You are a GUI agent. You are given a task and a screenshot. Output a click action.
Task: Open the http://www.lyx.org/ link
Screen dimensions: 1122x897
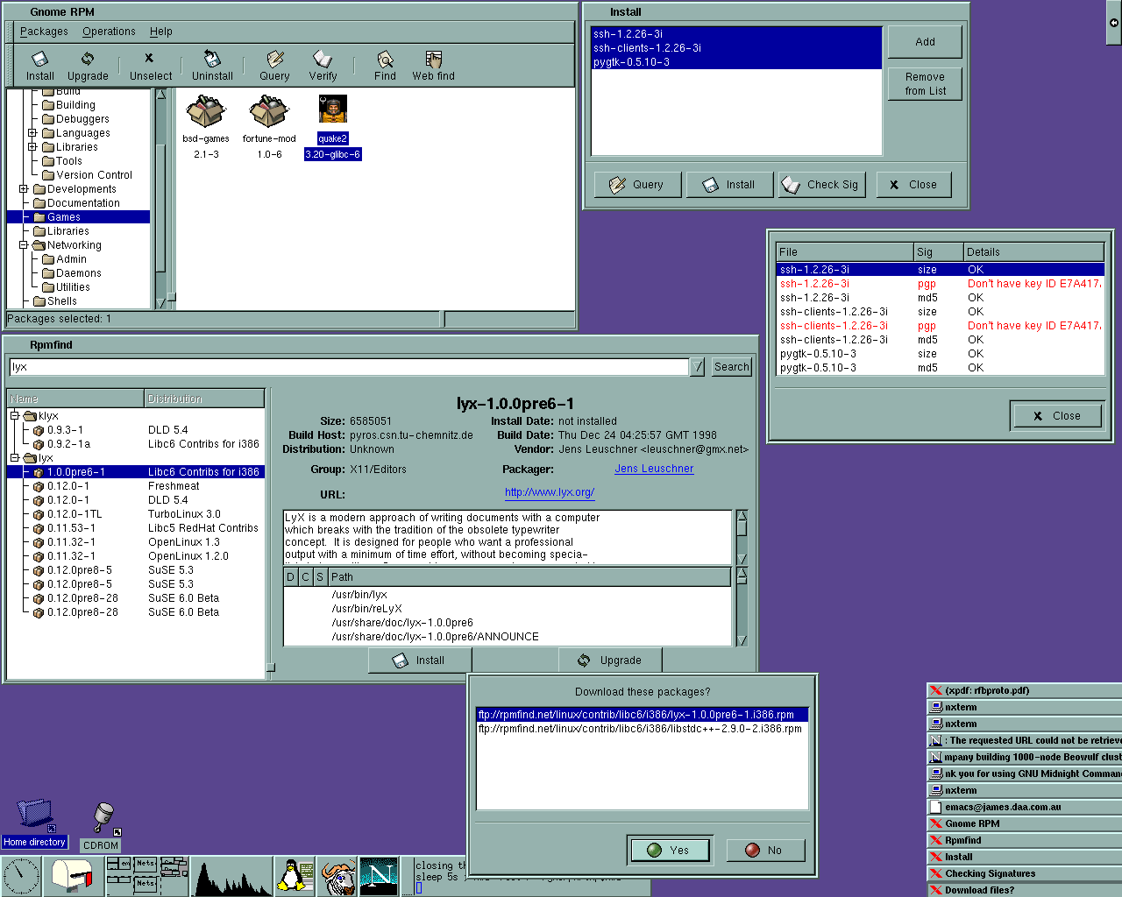(x=550, y=492)
